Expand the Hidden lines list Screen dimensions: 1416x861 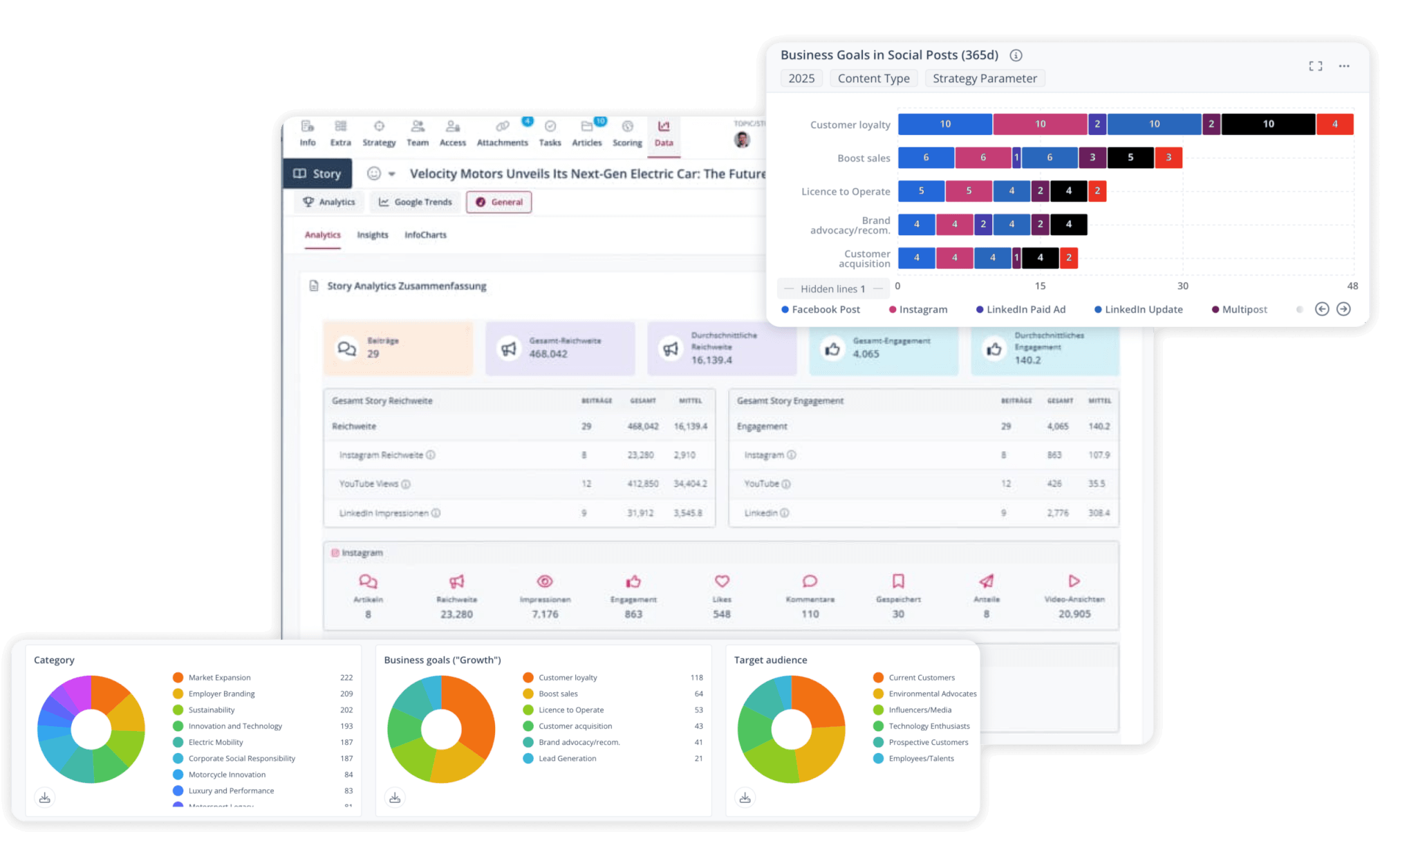(x=832, y=288)
